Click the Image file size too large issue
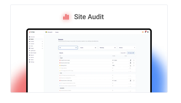The width and height of the screenshot is (181, 103). click(x=65, y=60)
